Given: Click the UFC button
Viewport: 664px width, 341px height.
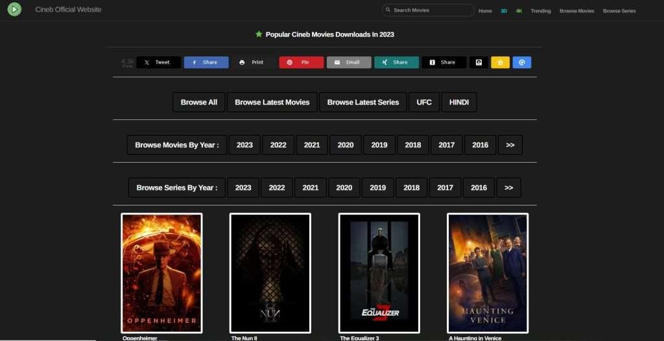Looking at the screenshot, I should pyautogui.click(x=424, y=102).
